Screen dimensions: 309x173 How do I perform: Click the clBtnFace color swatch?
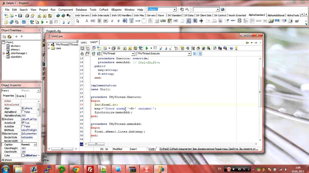coord(23,155)
